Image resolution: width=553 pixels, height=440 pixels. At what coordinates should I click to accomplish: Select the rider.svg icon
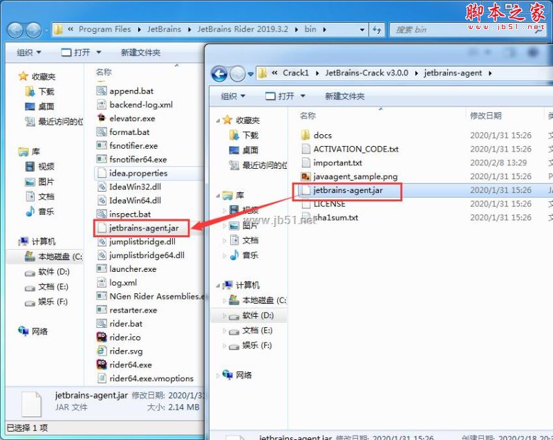point(102,351)
